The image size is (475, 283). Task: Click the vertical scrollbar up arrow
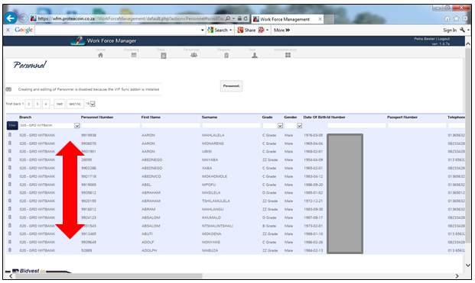(x=467, y=43)
